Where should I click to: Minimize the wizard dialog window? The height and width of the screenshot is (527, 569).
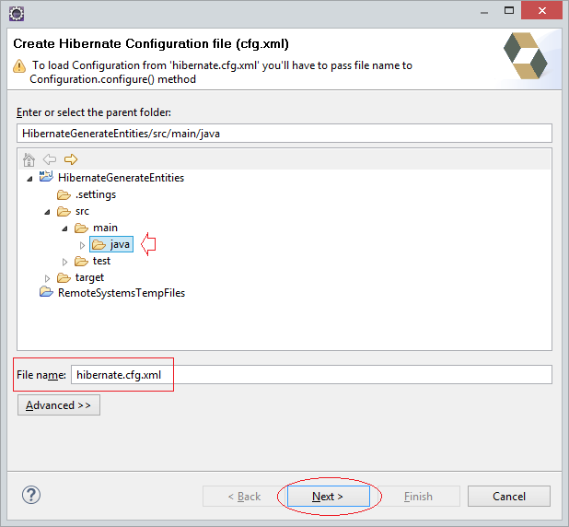tap(484, 11)
